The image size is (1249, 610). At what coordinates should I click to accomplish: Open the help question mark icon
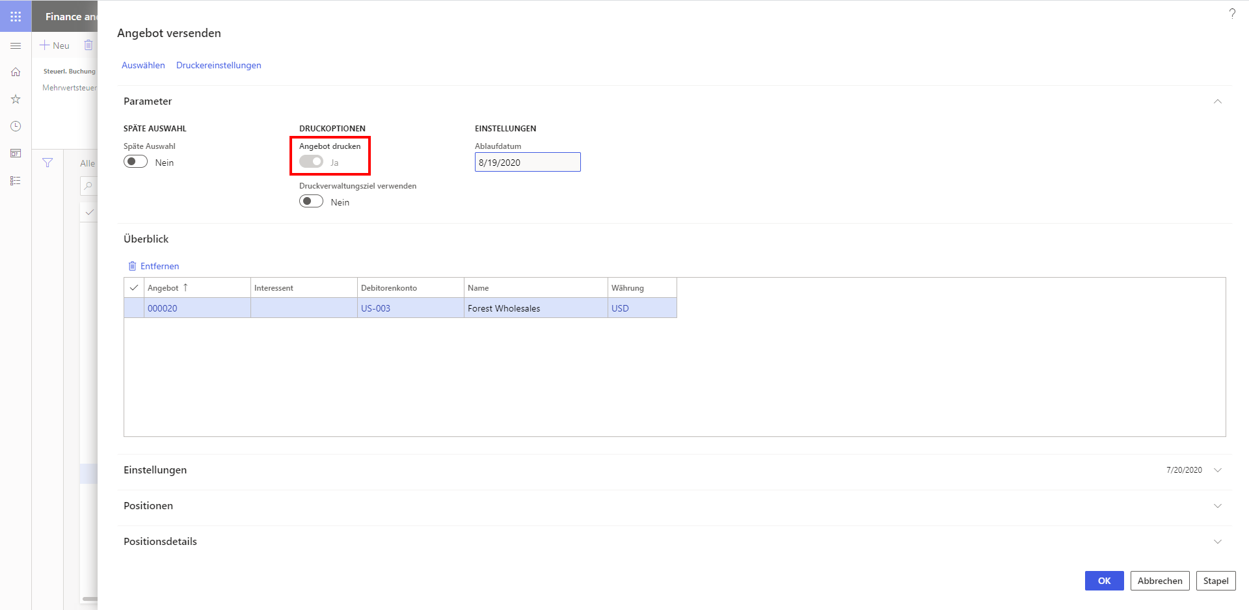pyautogui.click(x=1232, y=14)
